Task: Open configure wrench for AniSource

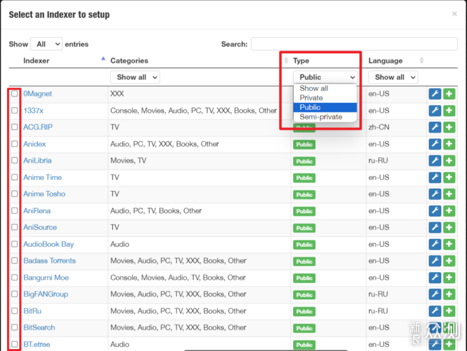Action: (x=435, y=227)
